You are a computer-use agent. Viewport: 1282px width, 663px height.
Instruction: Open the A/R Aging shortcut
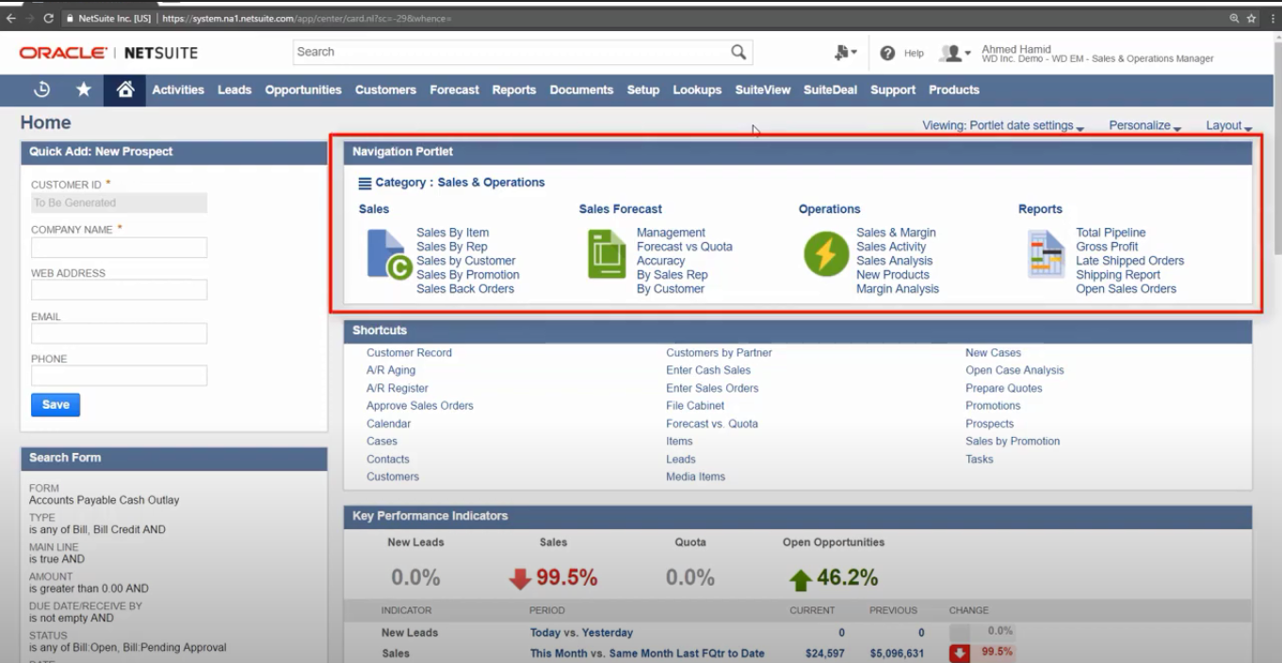point(391,370)
